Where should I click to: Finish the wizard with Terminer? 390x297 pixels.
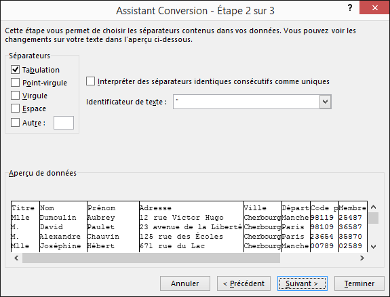click(359, 283)
